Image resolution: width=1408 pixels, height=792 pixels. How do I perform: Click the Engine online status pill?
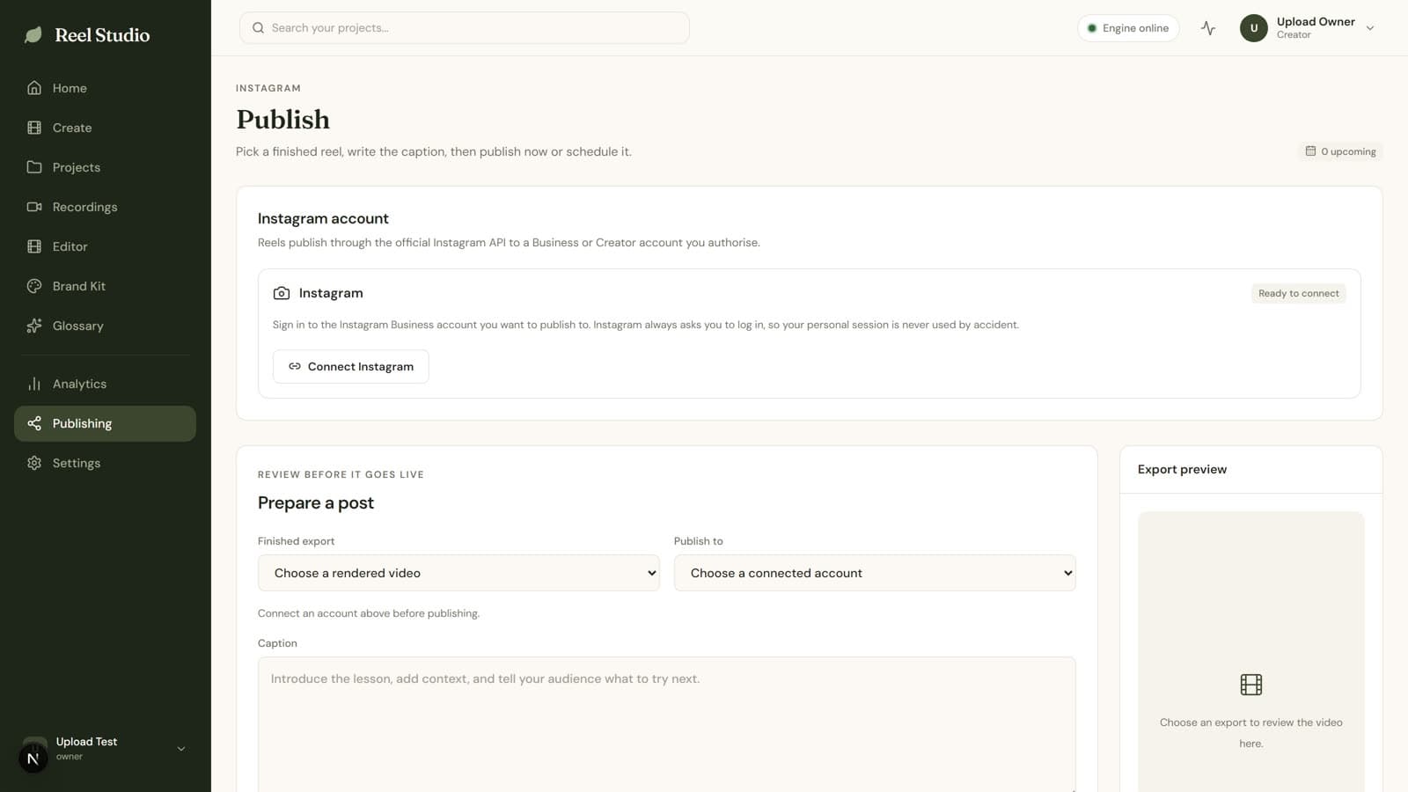[1128, 28]
